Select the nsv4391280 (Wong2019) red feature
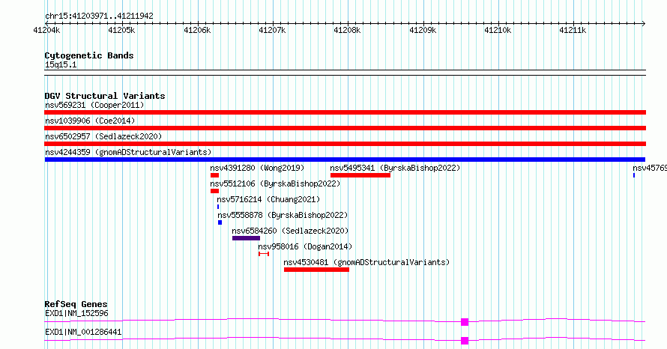Screen dimensions: 667x349 pyautogui.click(x=214, y=175)
